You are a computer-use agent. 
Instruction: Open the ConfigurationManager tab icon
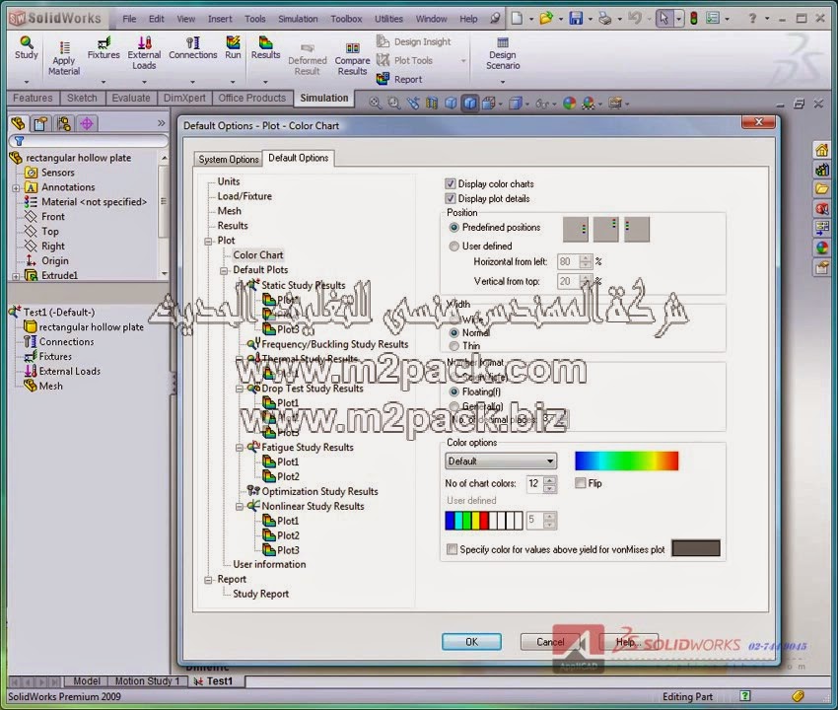[x=64, y=124]
